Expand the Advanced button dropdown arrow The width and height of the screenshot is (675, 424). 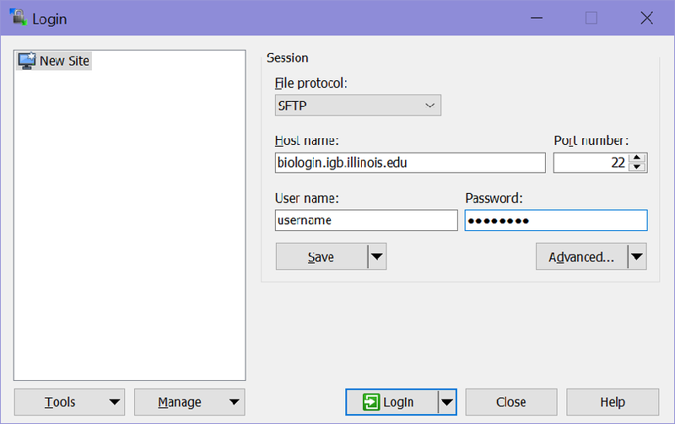coord(637,257)
